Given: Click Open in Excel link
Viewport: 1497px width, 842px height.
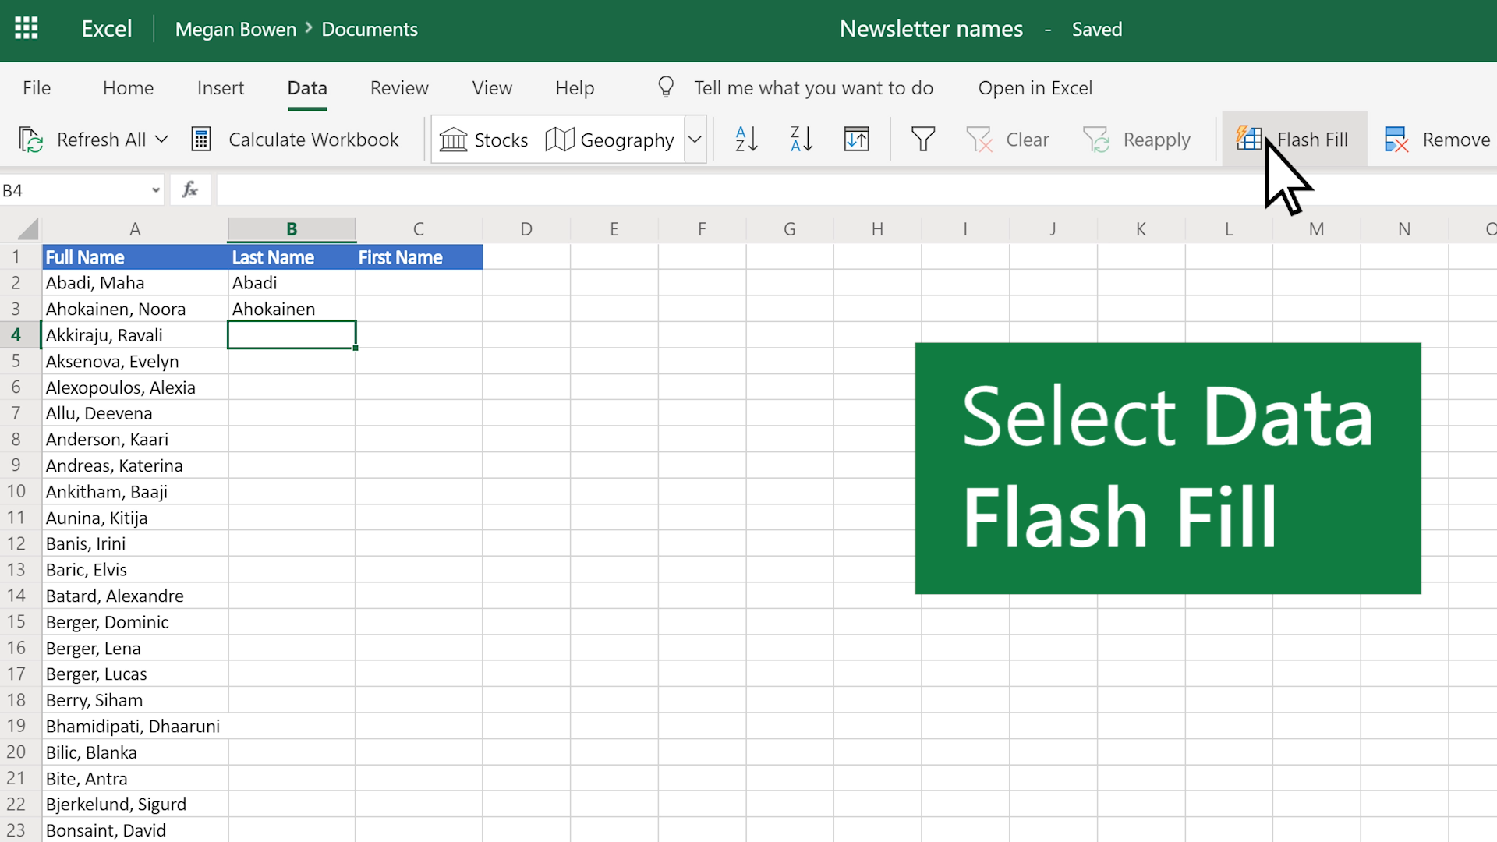Looking at the screenshot, I should click(x=1035, y=87).
